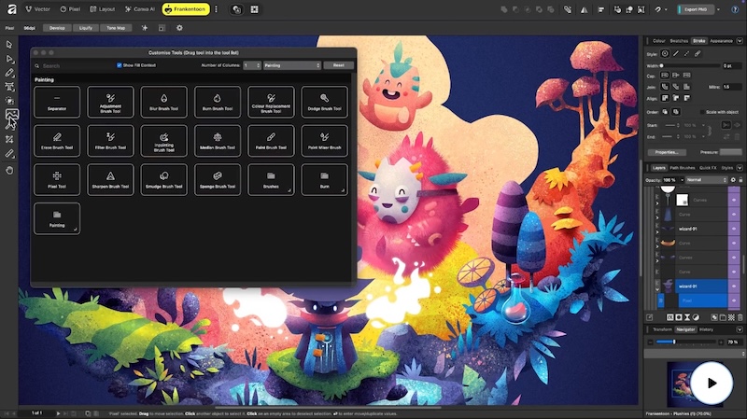This screenshot has width=747, height=419.
Task: Select the Blur Brush Tool tile
Action: pyautogui.click(x=164, y=102)
